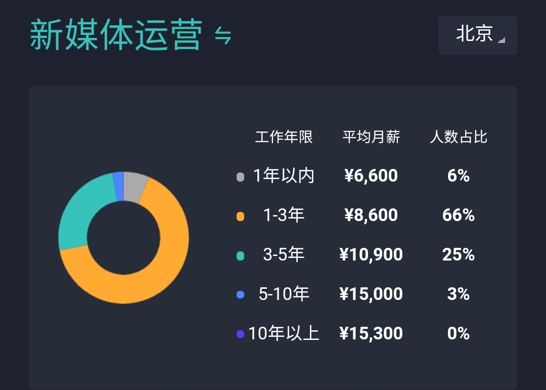Viewport: 546px width, 390px height.
Task: Open the location picker showing 北京
Action: pyautogui.click(x=477, y=35)
